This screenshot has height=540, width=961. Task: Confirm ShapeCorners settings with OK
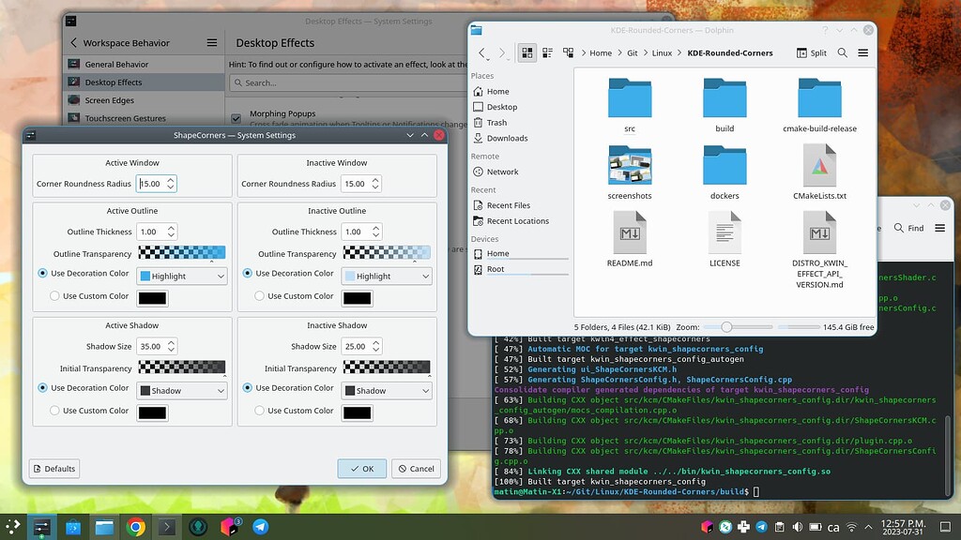tap(361, 468)
